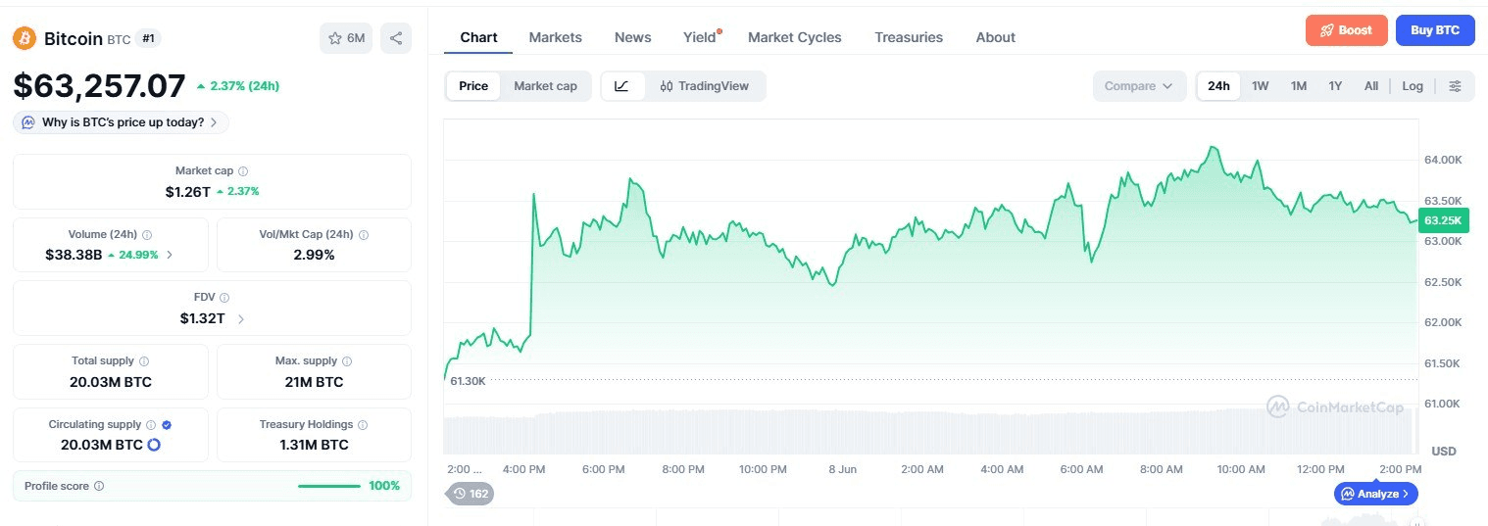The width and height of the screenshot is (1488, 526).
Task: Select the 1Y time range
Action: (1335, 86)
